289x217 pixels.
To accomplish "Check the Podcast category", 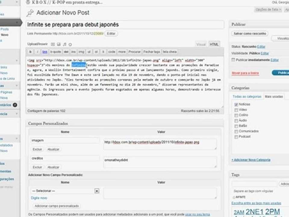I will click(x=236, y=137).
